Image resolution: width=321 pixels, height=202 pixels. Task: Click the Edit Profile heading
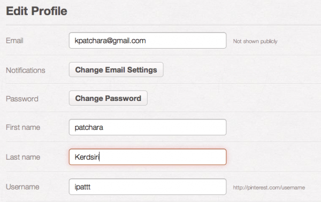[x=36, y=11]
